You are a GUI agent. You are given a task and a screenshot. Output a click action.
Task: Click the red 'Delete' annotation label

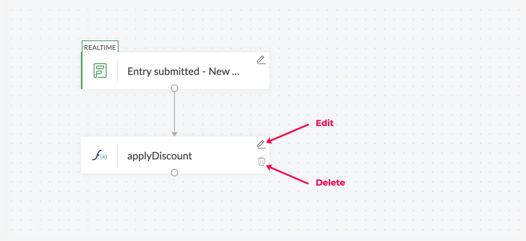(330, 183)
